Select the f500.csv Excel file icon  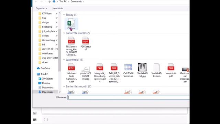point(71,22)
